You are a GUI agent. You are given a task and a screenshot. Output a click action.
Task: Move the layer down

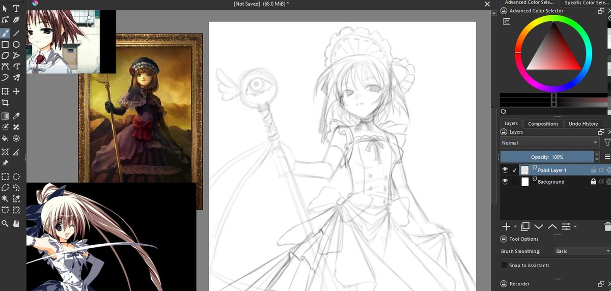pyautogui.click(x=539, y=226)
